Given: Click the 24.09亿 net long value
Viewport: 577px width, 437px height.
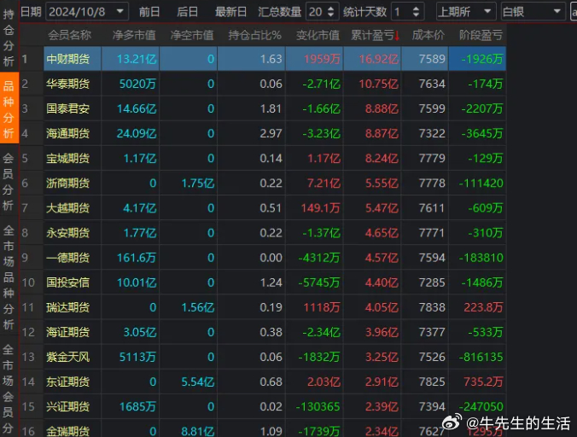Looking at the screenshot, I should click(137, 133).
